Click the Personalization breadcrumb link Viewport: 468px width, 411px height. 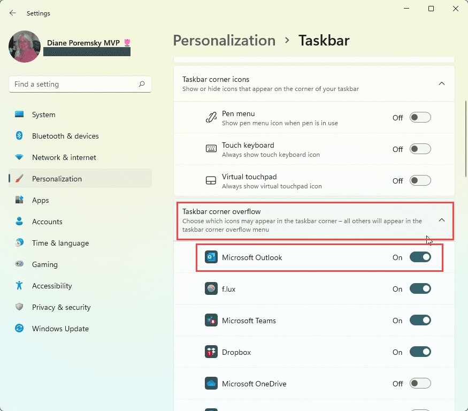click(224, 40)
